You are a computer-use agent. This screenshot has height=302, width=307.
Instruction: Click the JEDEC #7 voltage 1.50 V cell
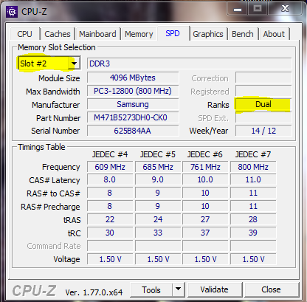[x=253, y=259]
